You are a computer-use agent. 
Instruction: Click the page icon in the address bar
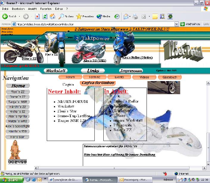(x=14, y=24)
